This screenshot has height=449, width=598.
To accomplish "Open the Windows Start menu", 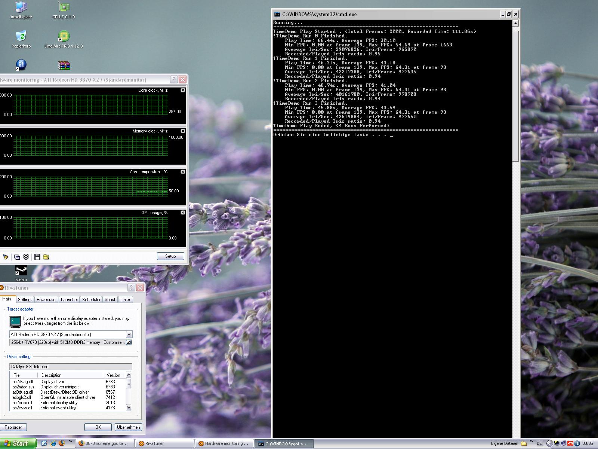I will click(18, 443).
